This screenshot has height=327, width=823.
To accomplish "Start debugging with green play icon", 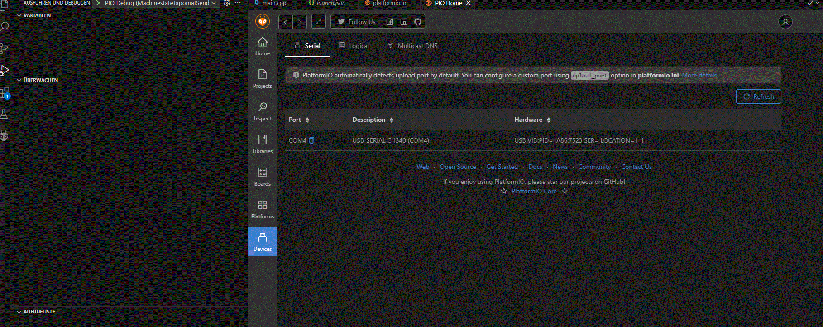I will (98, 3).
